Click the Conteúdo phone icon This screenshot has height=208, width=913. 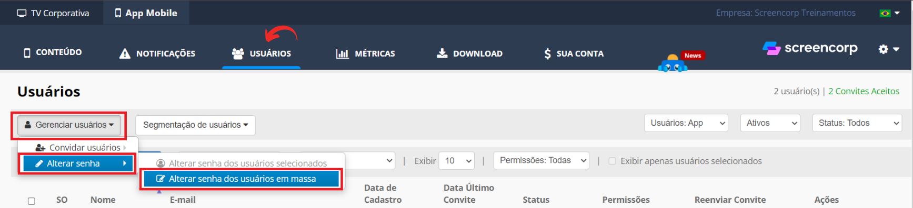click(27, 52)
